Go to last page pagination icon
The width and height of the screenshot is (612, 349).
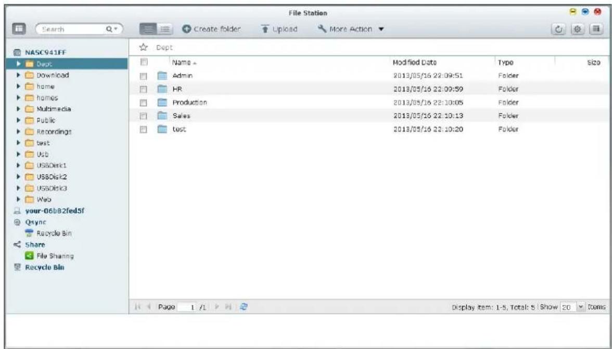pyautogui.click(x=229, y=307)
